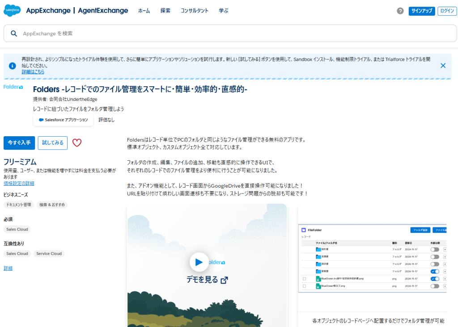
Task: Click the AgentExchange title link
Action: 103,11
